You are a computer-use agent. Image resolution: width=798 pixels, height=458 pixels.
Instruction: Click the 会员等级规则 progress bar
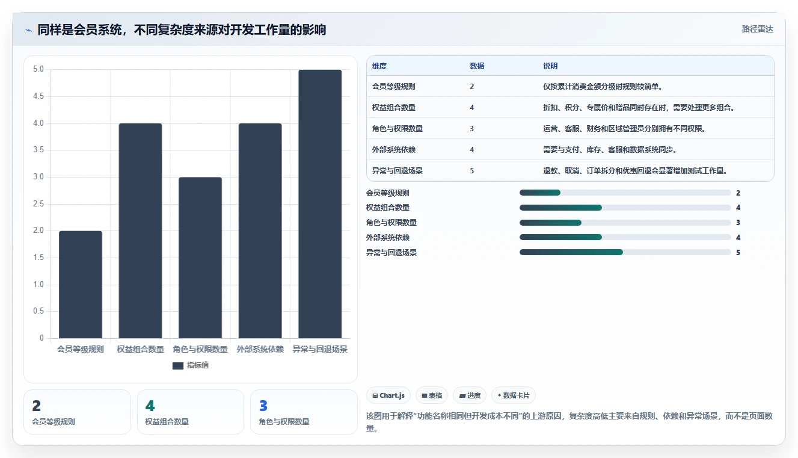tap(625, 193)
